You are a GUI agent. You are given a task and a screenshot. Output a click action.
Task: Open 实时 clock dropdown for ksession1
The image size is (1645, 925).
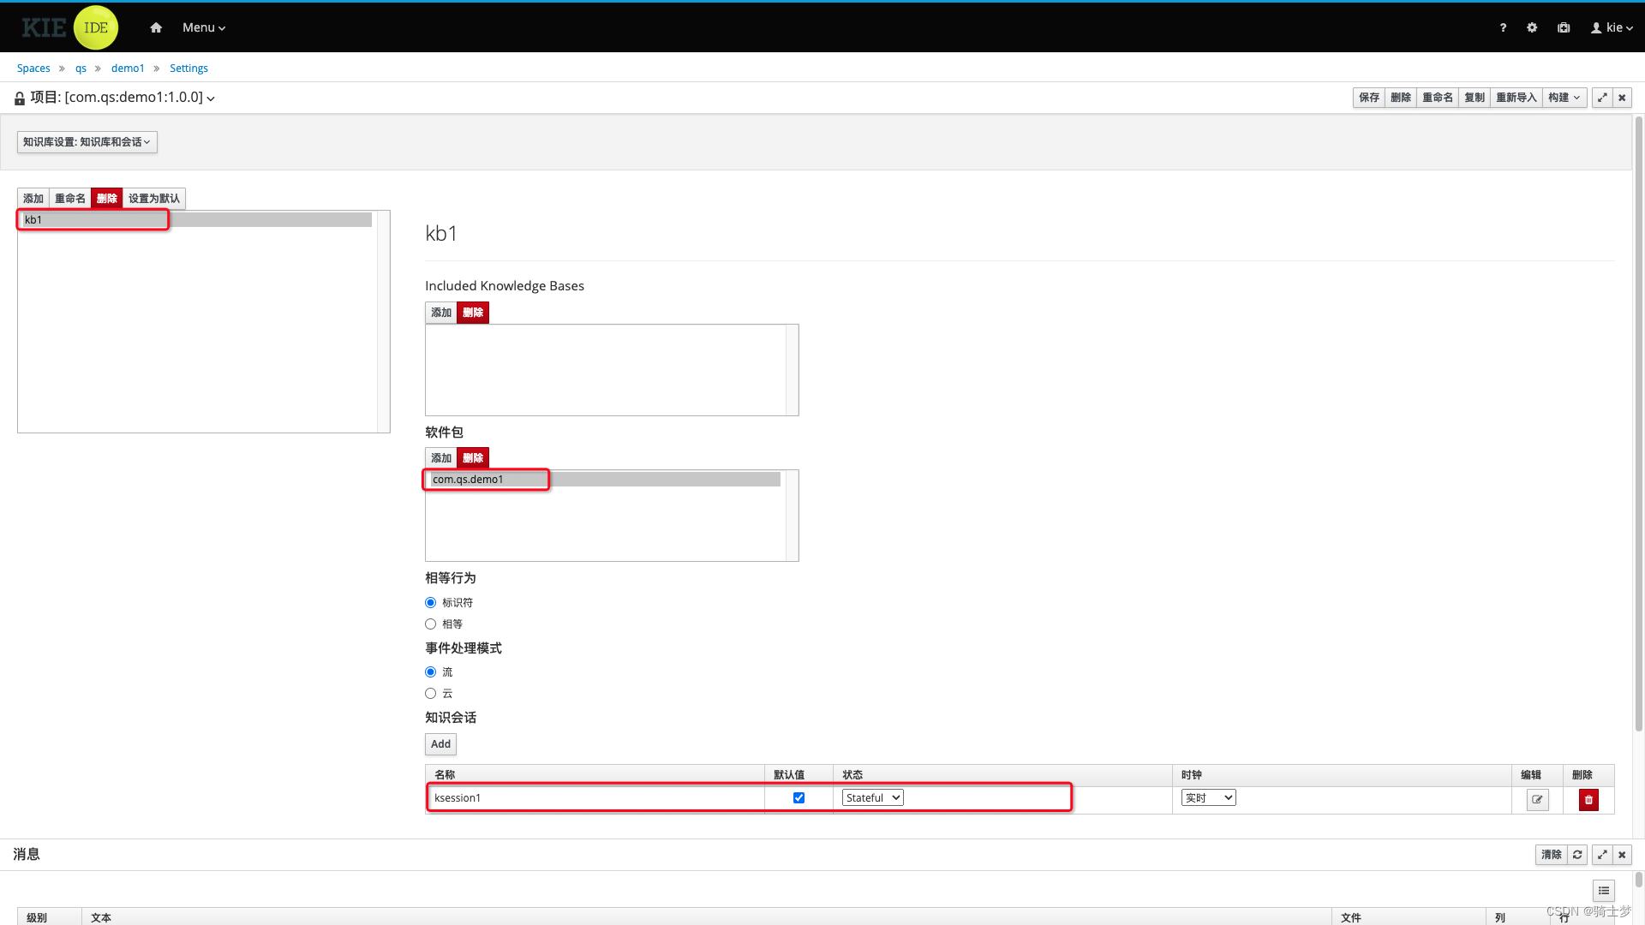[x=1209, y=798]
